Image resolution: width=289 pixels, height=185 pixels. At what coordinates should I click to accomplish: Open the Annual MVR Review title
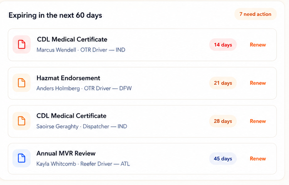coord(66,153)
